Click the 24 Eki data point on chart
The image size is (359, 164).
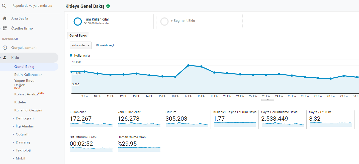point(279,74)
